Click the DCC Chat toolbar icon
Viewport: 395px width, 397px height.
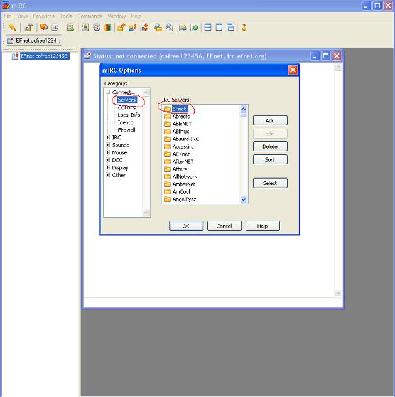[x=133, y=28]
